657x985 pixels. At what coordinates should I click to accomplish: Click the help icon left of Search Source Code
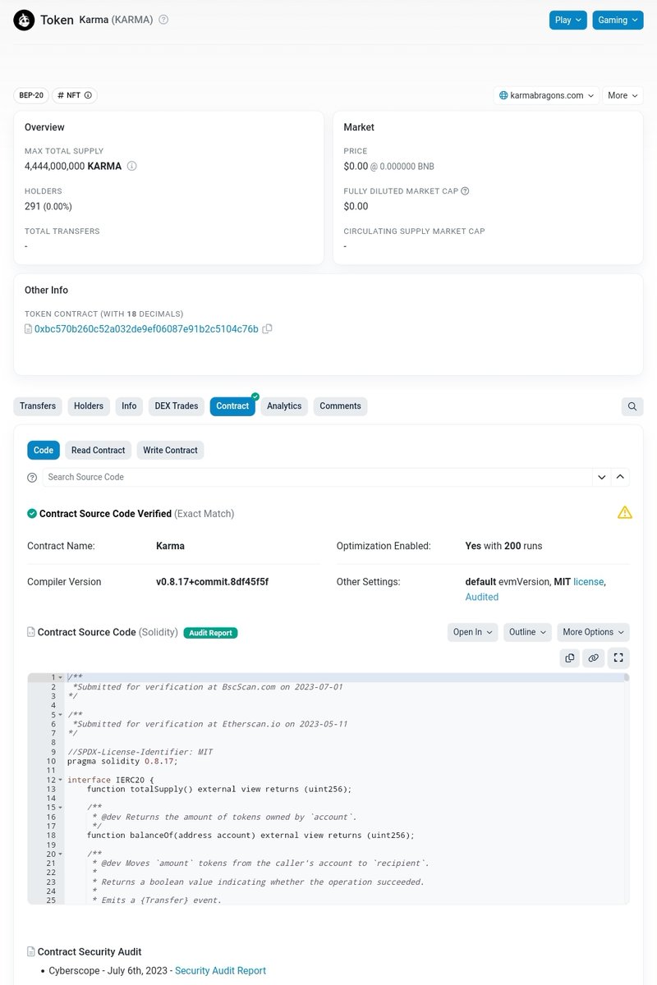pyautogui.click(x=32, y=478)
